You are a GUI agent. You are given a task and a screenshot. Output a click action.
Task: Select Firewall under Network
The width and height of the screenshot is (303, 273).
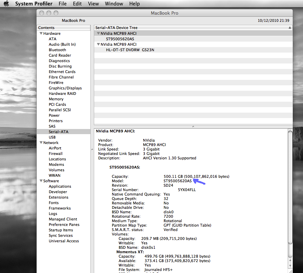point(56,154)
